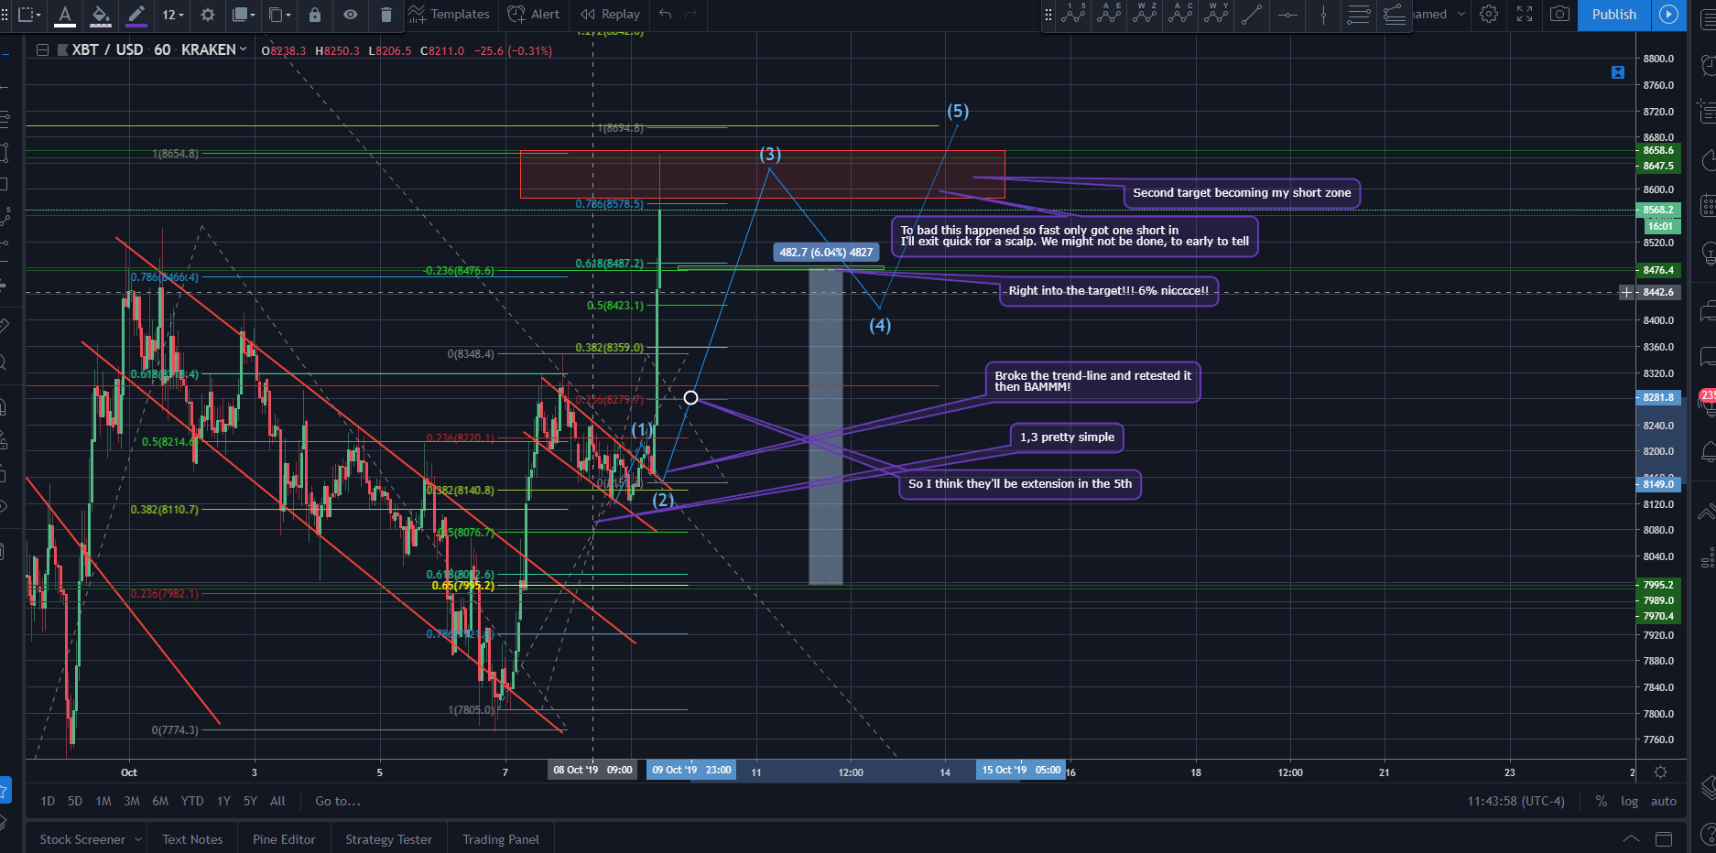This screenshot has width=1716, height=853.
Task: Select the 'Second target becoming my short zone' note
Action: pyautogui.click(x=1242, y=193)
